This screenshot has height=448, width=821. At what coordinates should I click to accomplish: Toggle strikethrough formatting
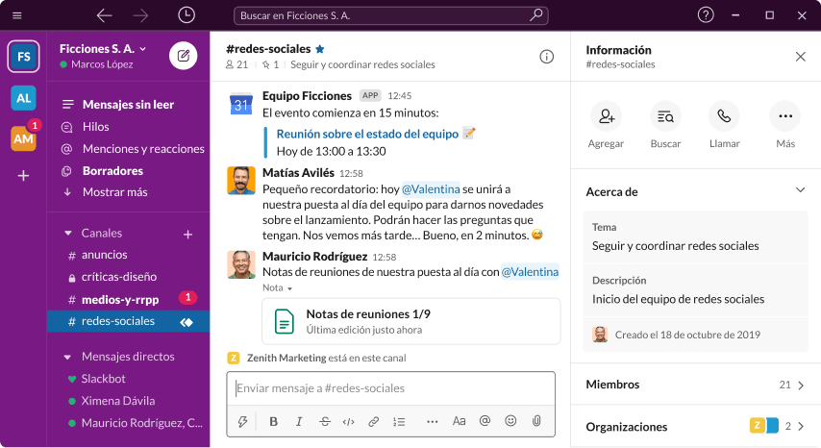[325, 421]
